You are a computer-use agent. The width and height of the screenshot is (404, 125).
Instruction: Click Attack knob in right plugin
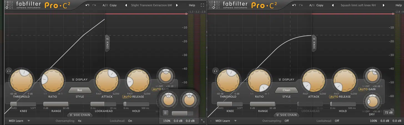[x=314, y=80]
